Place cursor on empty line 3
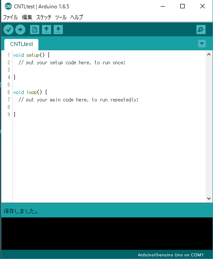Screen dimensions: 213x259 (109, 70)
